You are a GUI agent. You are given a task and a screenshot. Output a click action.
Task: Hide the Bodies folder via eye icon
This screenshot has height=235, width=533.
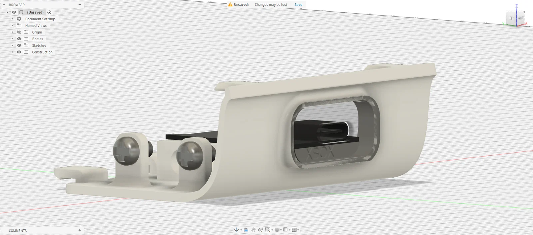pyautogui.click(x=19, y=39)
